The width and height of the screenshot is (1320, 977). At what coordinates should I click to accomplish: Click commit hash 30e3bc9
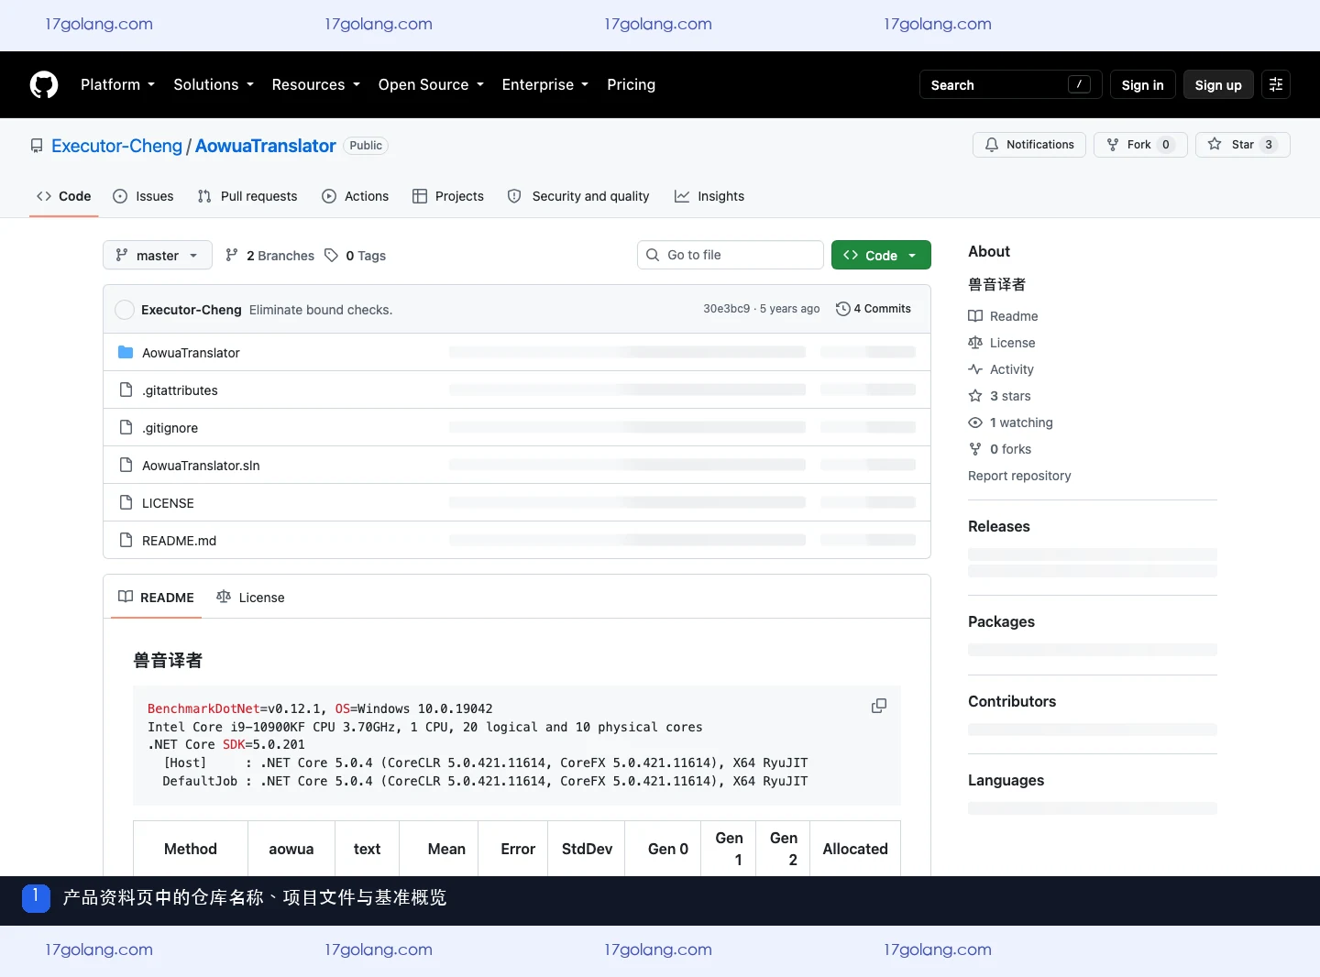pyautogui.click(x=726, y=309)
